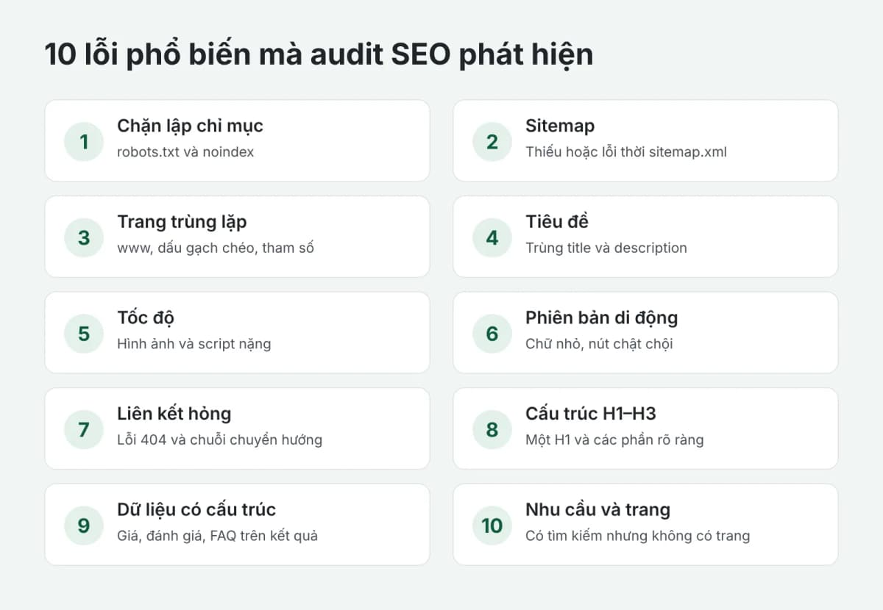Click "Thiếu hoặc lỗi thời sitemap.xml" text
This screenshot has height=610, width=883.
tap(626, 152)
